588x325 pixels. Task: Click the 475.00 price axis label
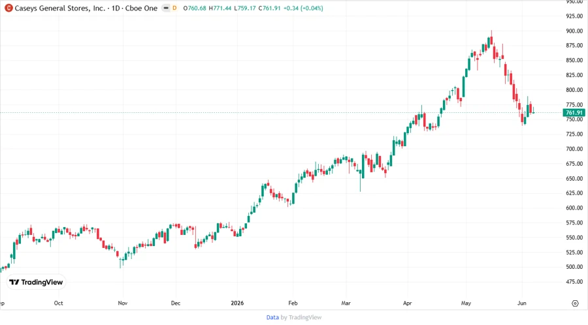pos(574,282)
